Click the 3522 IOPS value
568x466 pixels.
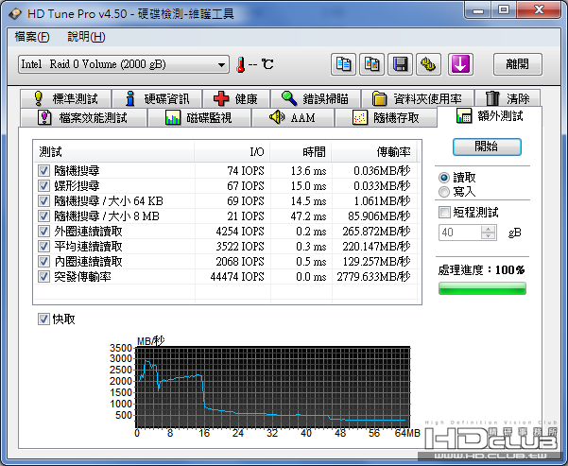pyautogui.click(x=240, y=247)
